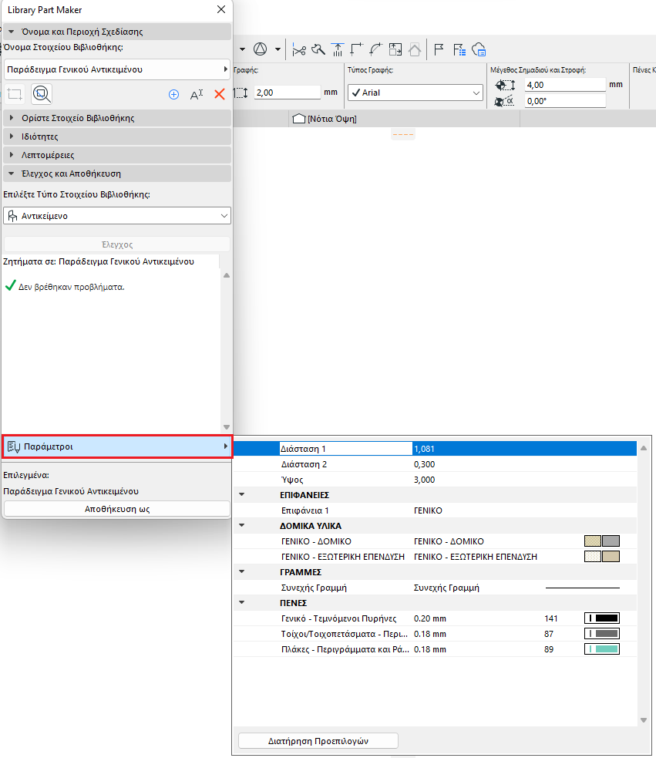Select the arc drawing tool icon
This screenshot has width=656, height=758.
pos(375,49)
